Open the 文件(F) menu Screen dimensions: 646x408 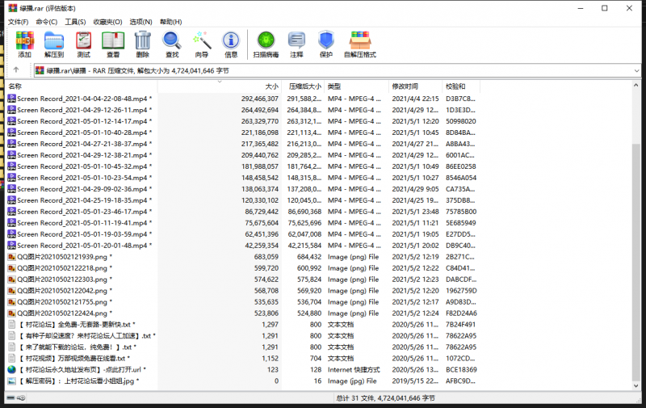tap(18, 22)
